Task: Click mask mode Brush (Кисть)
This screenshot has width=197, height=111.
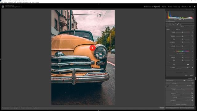Action: (x=192, y=27)
